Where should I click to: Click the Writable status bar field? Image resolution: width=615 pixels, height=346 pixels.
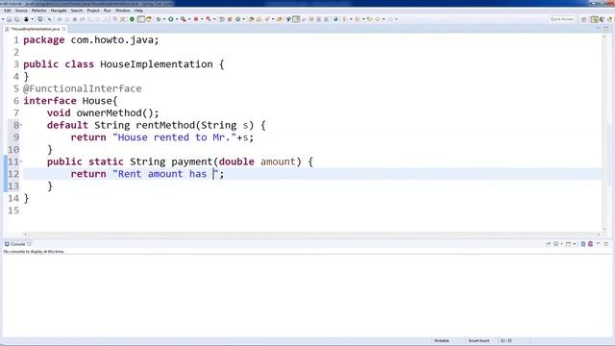442,340
